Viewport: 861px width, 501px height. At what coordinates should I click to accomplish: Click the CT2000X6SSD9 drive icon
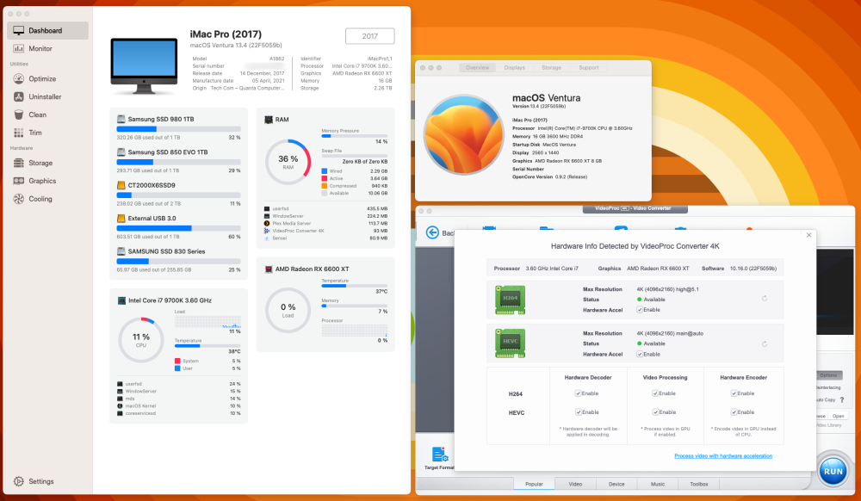121,185
